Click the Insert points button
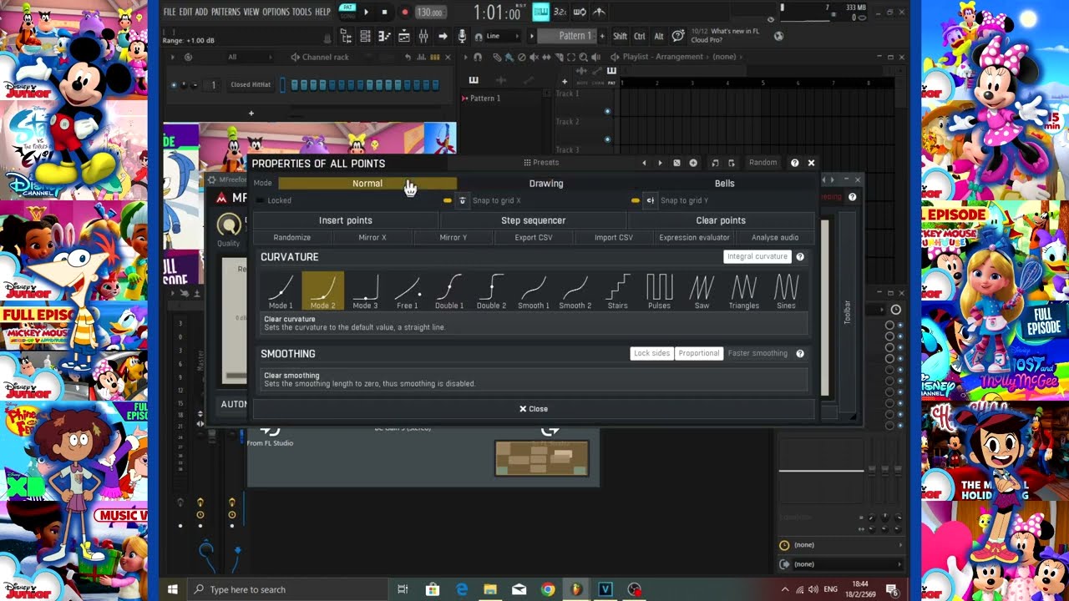The image size is (1069, 601). (x=345, y=220)
